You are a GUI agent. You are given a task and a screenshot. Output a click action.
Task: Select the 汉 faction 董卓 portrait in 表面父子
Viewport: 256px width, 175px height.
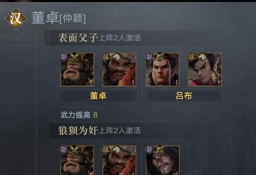119,70
